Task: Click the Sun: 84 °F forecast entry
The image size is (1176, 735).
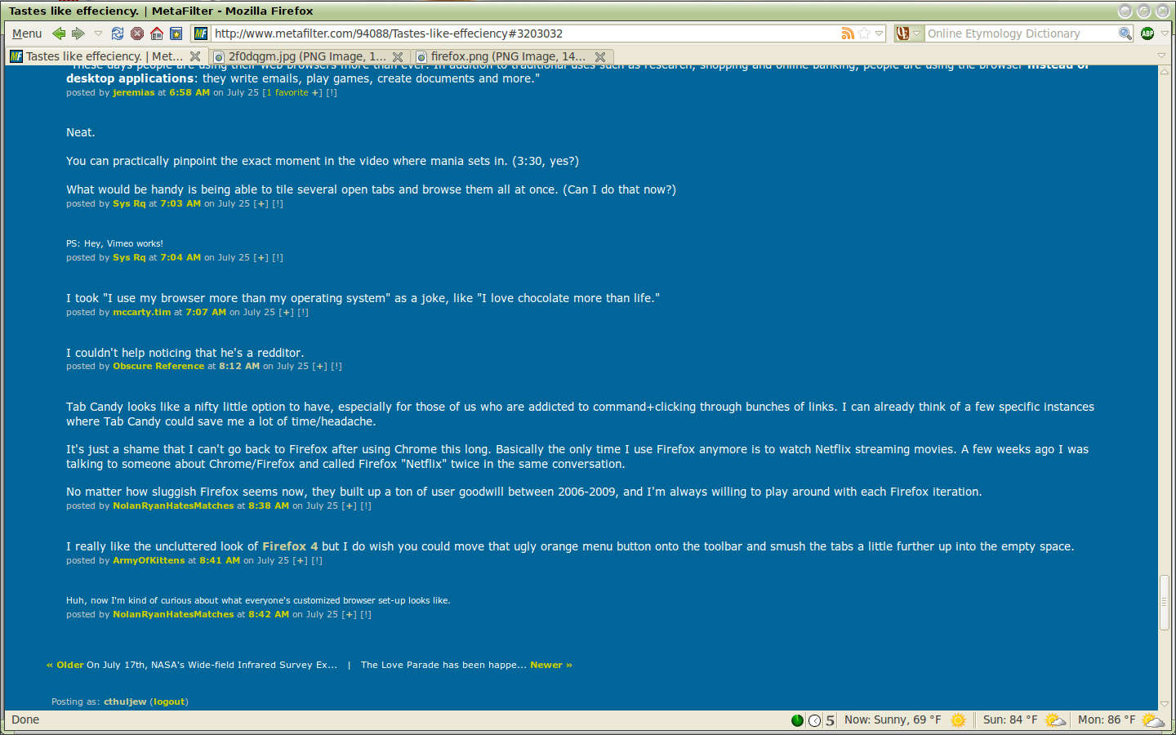Action: [x=1024, y=720]
